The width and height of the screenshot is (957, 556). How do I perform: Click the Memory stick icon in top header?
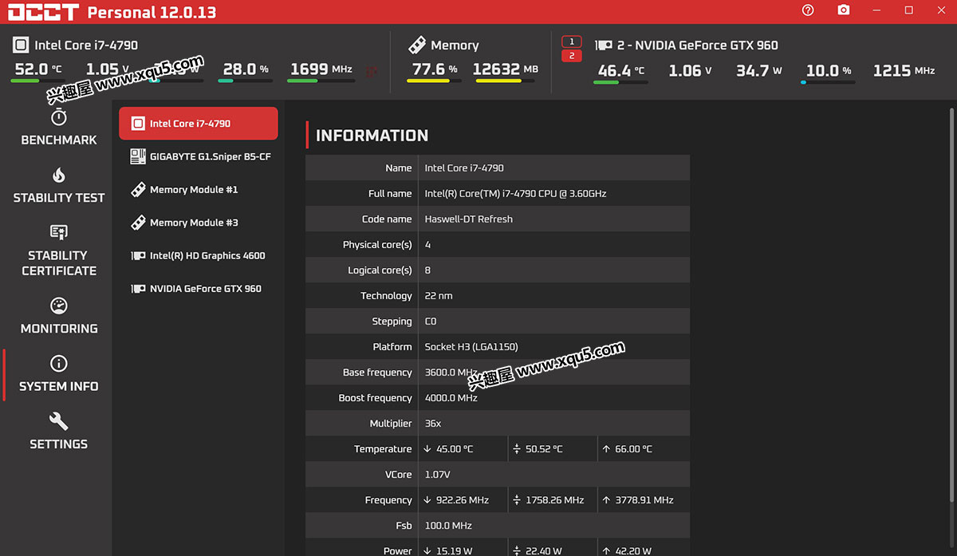click(x=416, y=45)
